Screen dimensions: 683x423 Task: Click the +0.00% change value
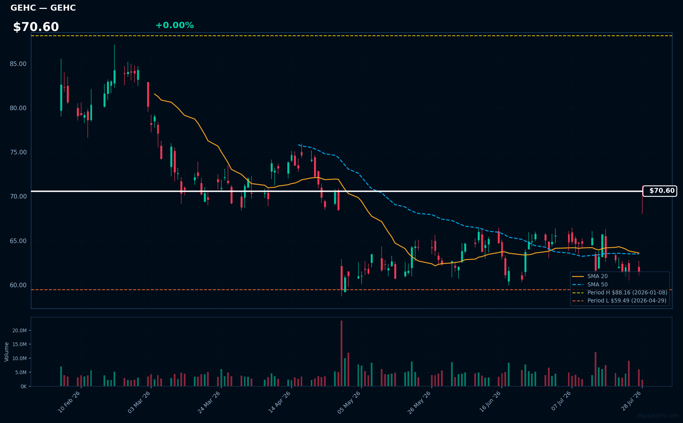tap(175, 25)
